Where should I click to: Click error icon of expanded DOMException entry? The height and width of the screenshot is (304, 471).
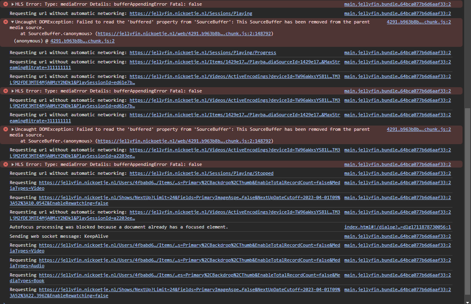(6, 22)
